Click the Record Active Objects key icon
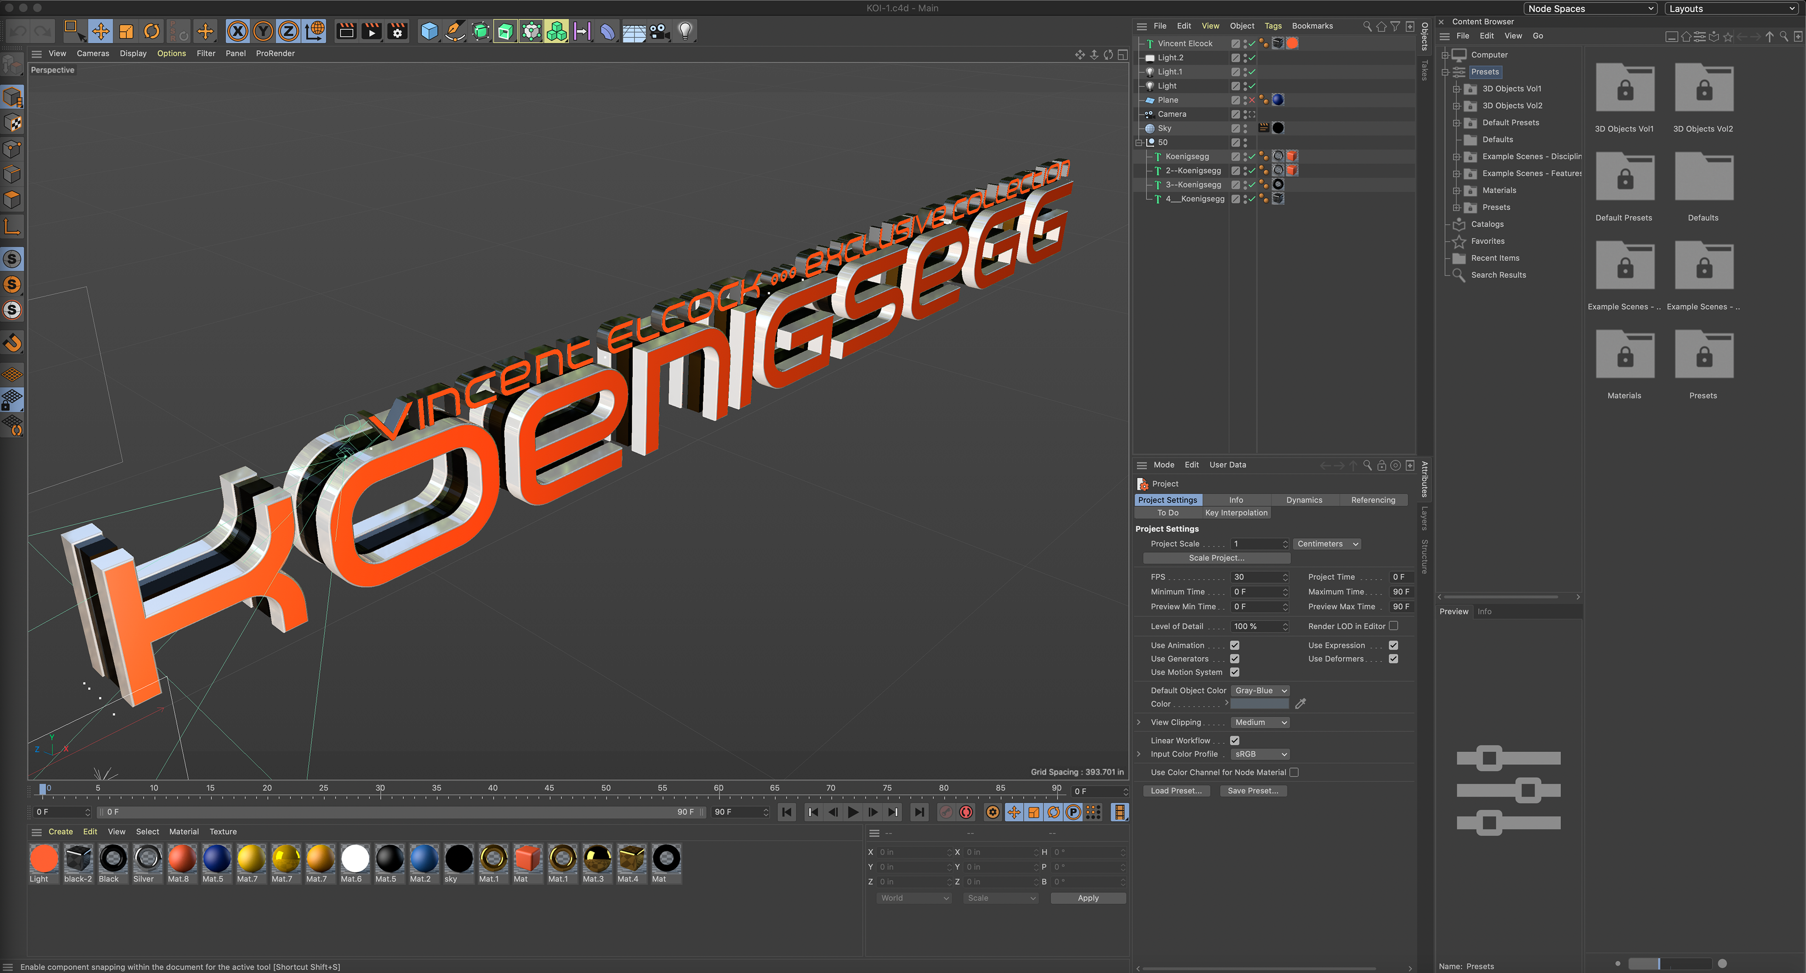The image size is (1806, 973). click(x=946, y=812)
